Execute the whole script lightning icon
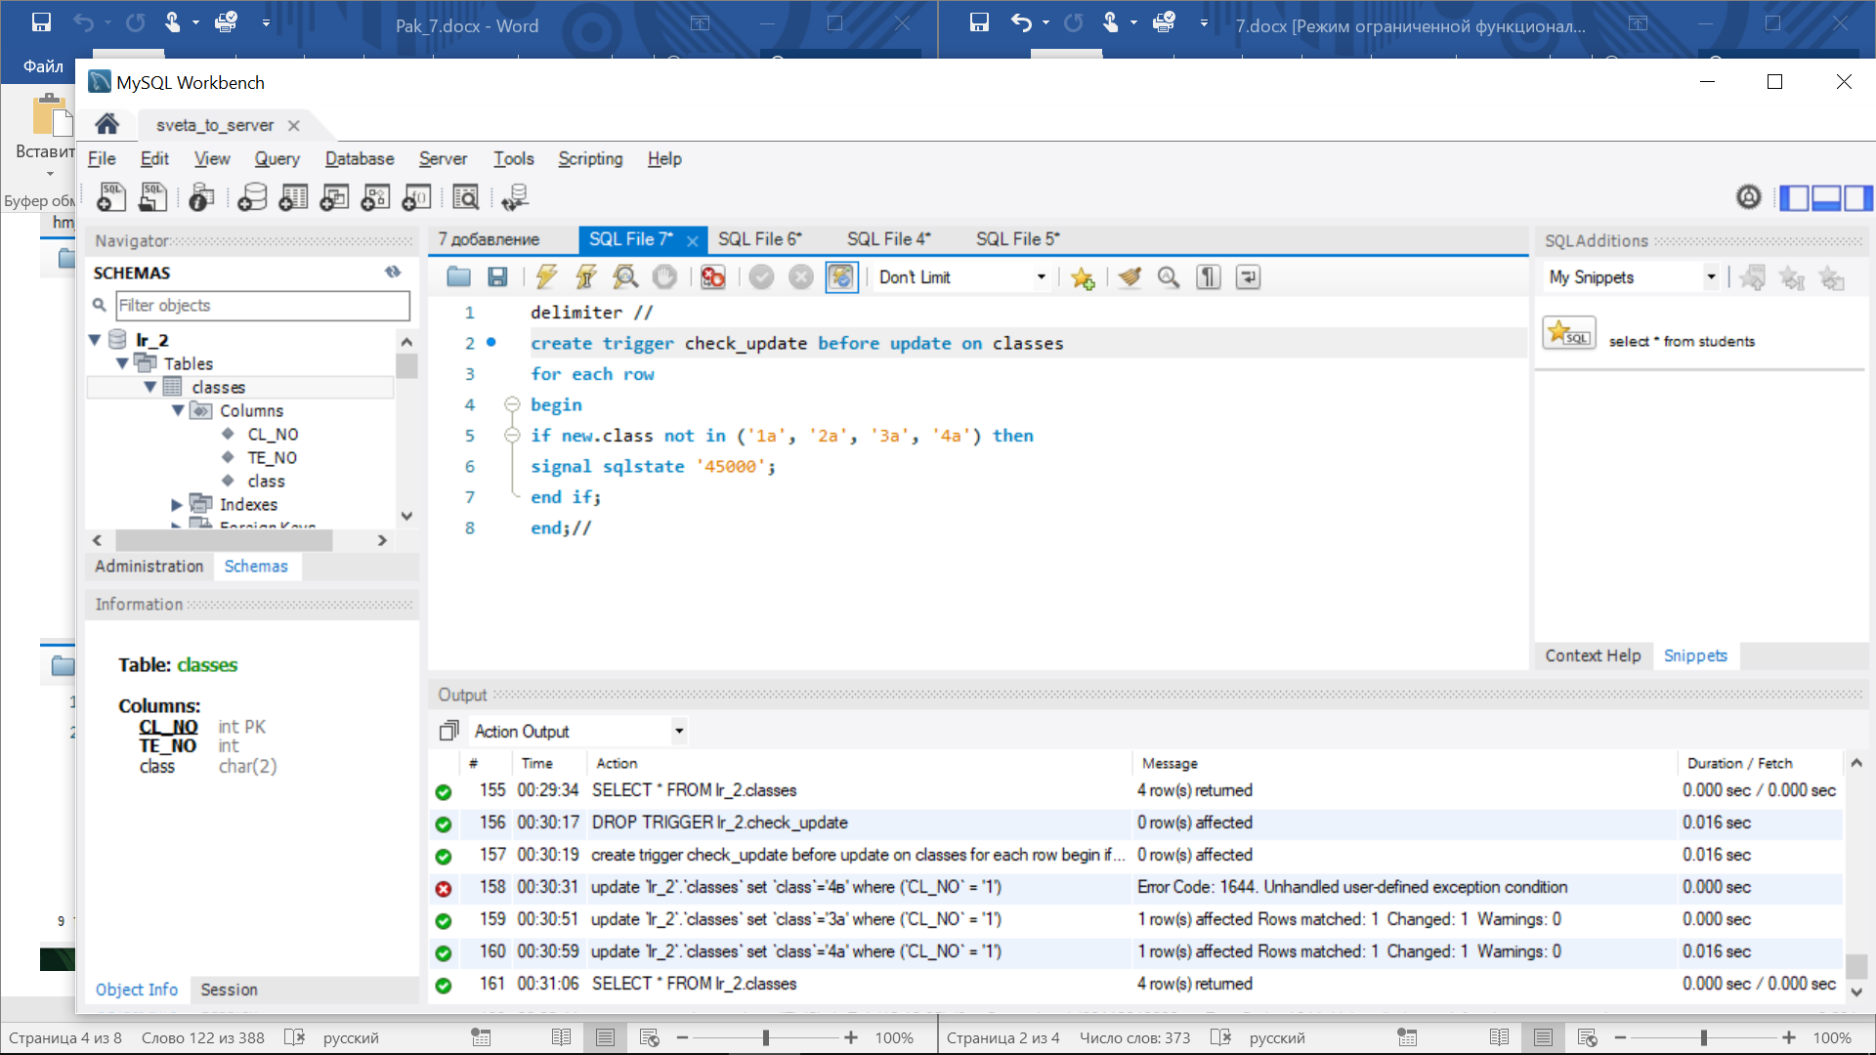The width and height of the screenshot is (1876, 1055). tap(546, 277)
